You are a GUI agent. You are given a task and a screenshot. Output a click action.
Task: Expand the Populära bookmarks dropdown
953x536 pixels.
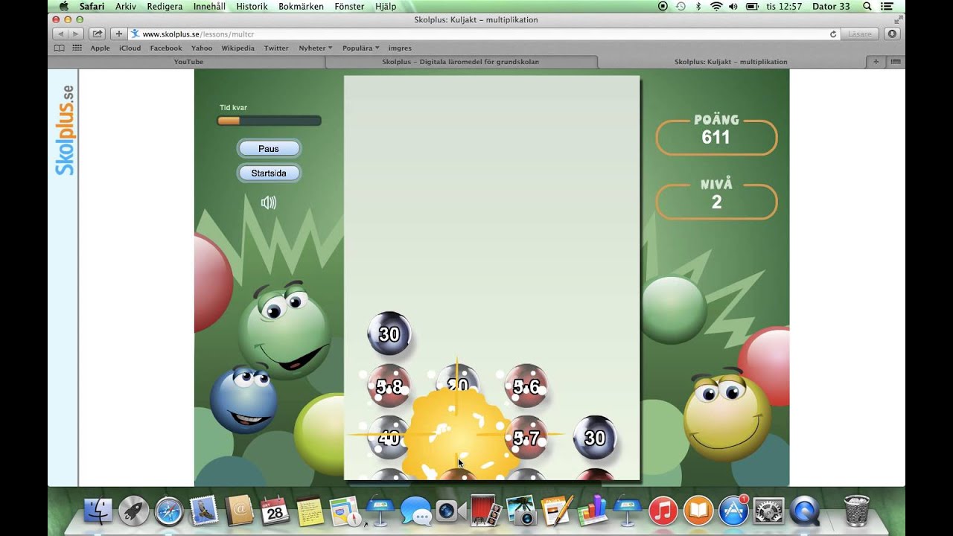pyautogui.click(x=361, y=48)
